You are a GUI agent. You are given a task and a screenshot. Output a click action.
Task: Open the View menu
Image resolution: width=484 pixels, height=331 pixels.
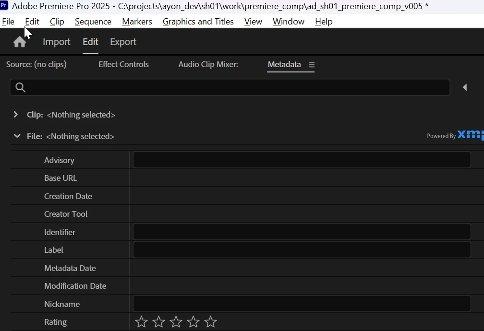click(253, 22)
